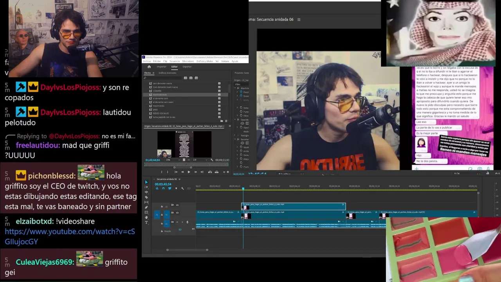Toggle Linked Selection in the timeline
Image resolution: width=501 pixels, height=282 pixels.
[x=169, y=188]
